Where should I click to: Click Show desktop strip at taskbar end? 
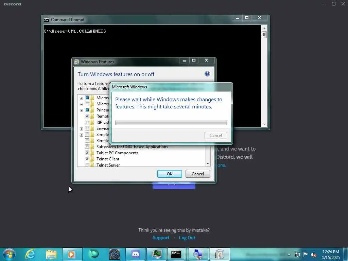pyautogui.click(x=346, y=254)
